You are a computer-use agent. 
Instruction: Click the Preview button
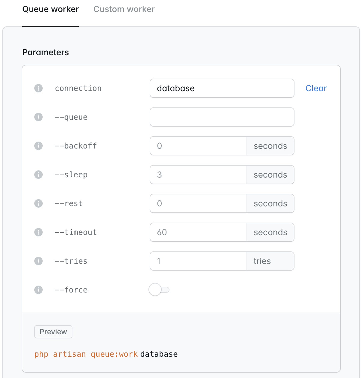(x=53, y=332)
